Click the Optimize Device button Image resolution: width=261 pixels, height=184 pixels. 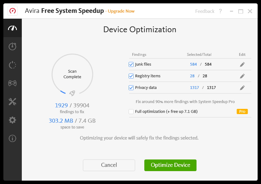tap(170, 165)
